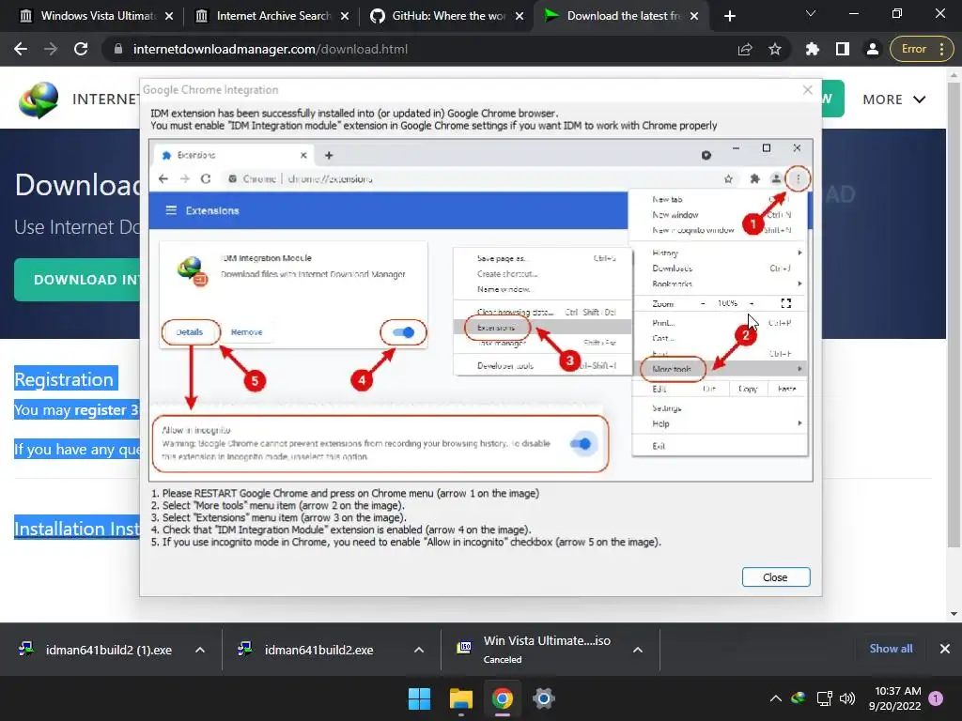This screenshot has width=962, height=721.
Task: Close the Internet Archive Search tab
Action: 345,16
